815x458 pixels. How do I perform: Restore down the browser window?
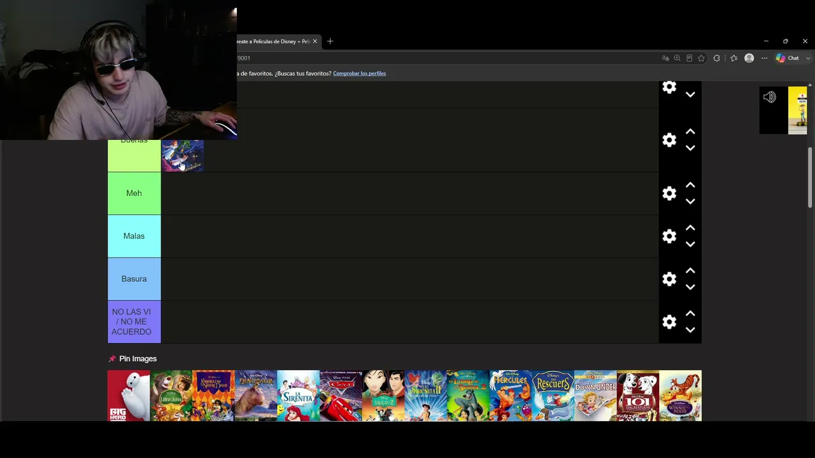click(786, 41)
